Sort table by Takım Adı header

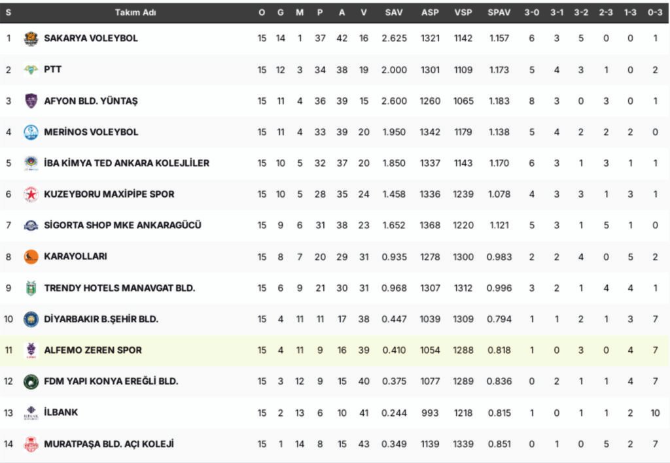tap(135, 12)
